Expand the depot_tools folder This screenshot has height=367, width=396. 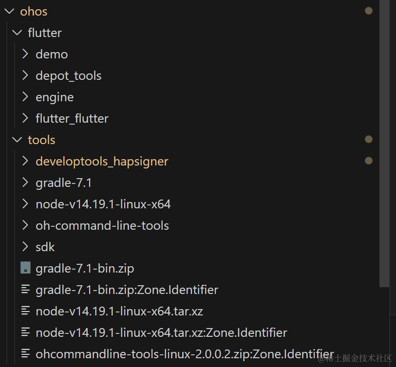tap(25, 75)
